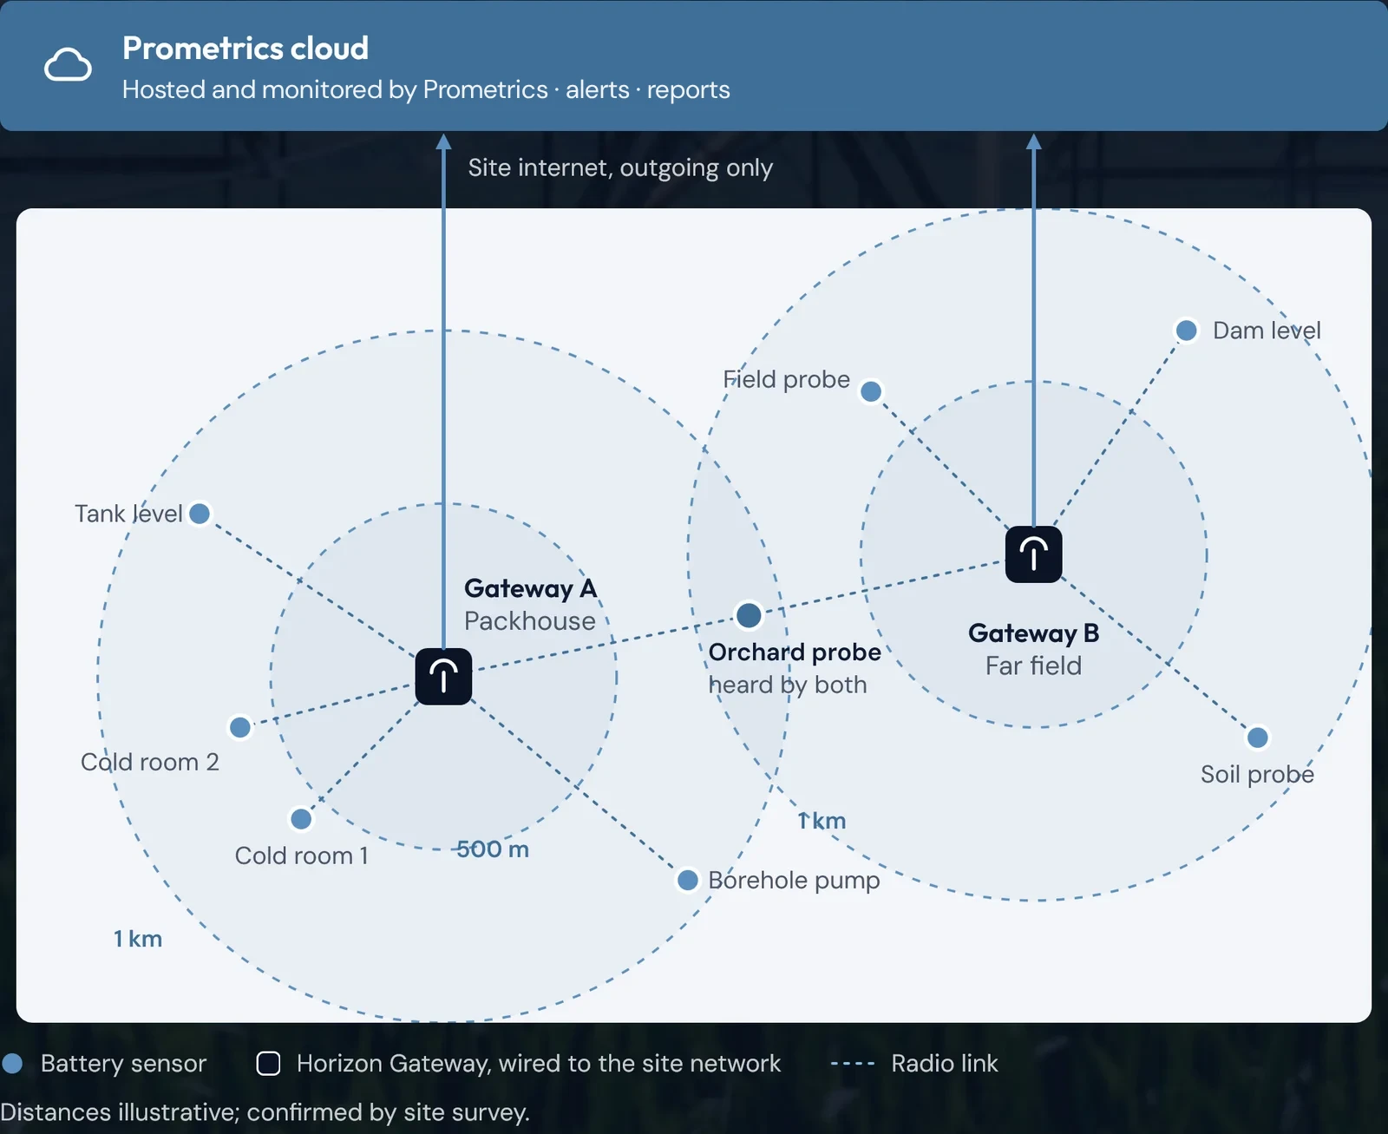Click the Dam level sensor dot
This screenshot has height=1134, width=1388.
coord(1187,331)
